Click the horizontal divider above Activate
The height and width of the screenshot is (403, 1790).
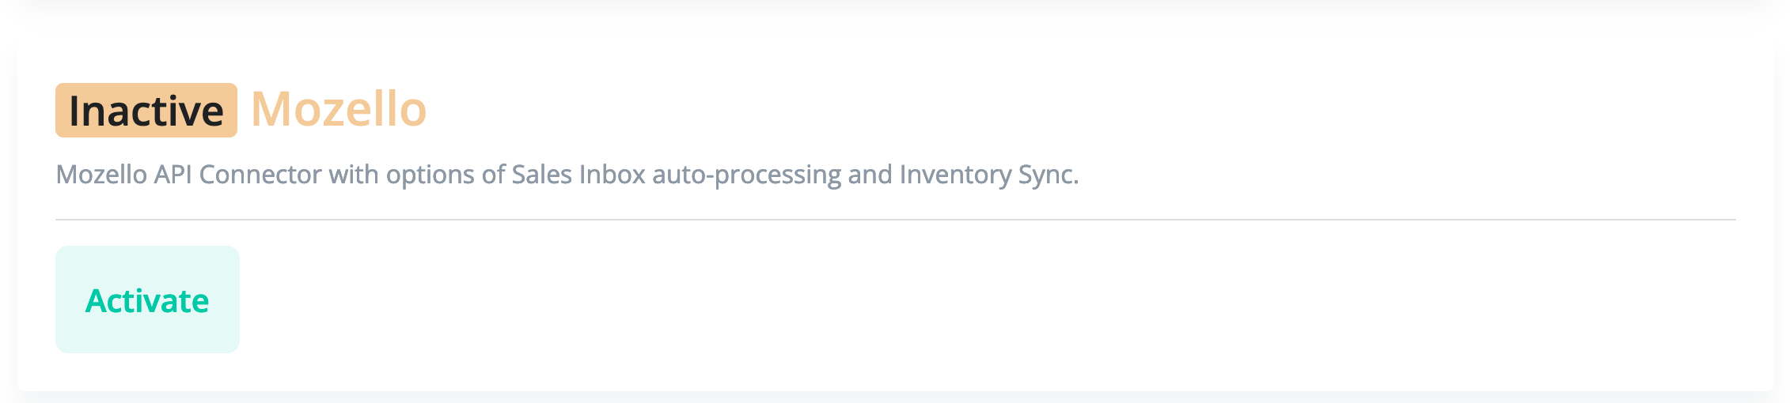895,220
